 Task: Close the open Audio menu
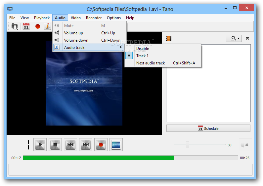tap(60, 18)
